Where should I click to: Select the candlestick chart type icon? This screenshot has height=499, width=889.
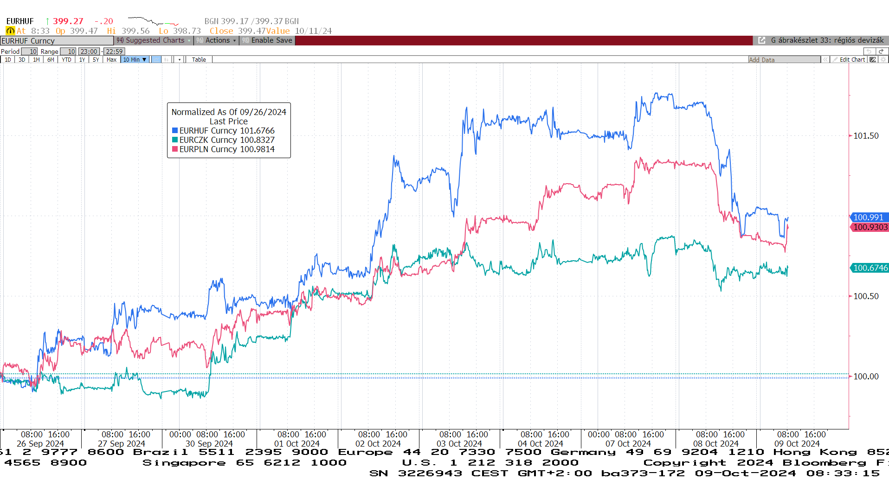pos(167,59)
